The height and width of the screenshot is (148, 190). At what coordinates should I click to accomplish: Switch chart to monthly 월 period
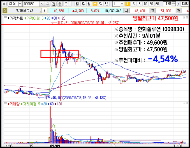pos(89,4)
